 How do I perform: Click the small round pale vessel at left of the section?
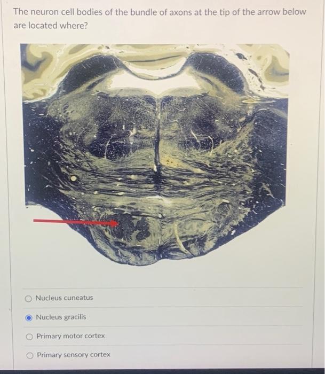point(74,178)
